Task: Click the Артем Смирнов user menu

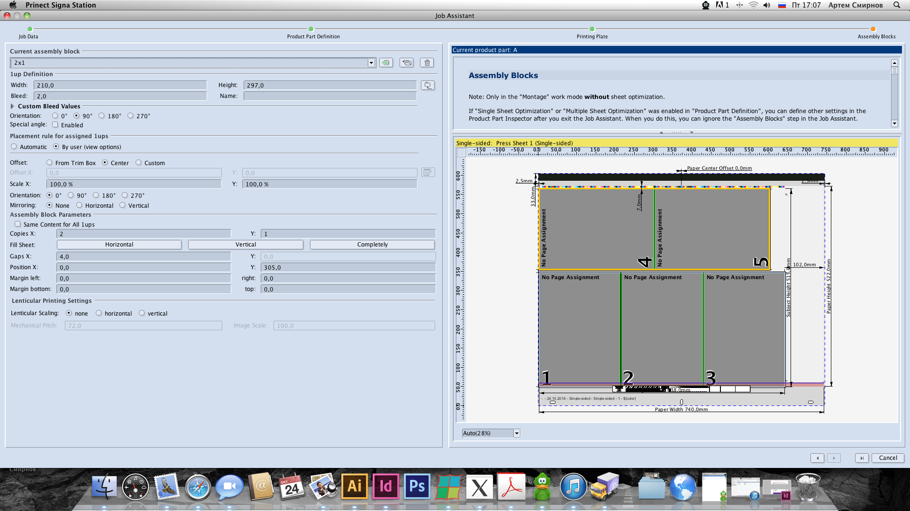Action: 855,5
